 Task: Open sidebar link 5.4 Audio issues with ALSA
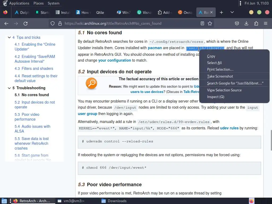point(32,129)
